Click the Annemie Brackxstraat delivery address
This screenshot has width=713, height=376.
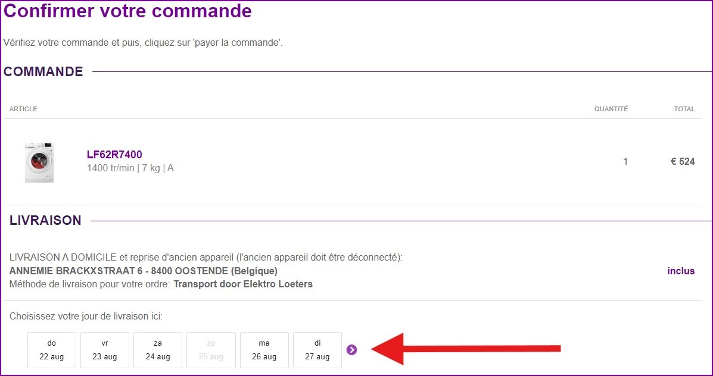tap(144, 271)
